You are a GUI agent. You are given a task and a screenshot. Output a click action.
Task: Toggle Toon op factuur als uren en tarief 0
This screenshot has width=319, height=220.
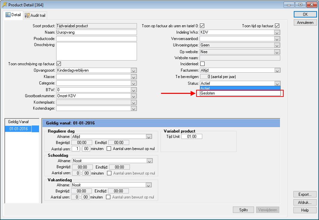[202, 26]
